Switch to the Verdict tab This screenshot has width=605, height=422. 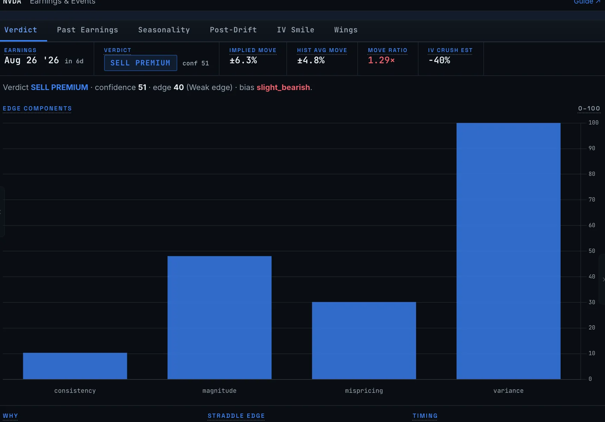(21, 30)
